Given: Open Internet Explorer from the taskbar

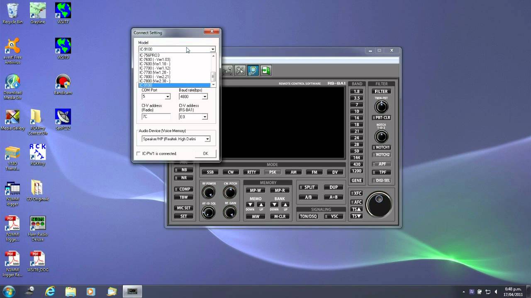Looking at the screenshot, I should pos(50,291).
